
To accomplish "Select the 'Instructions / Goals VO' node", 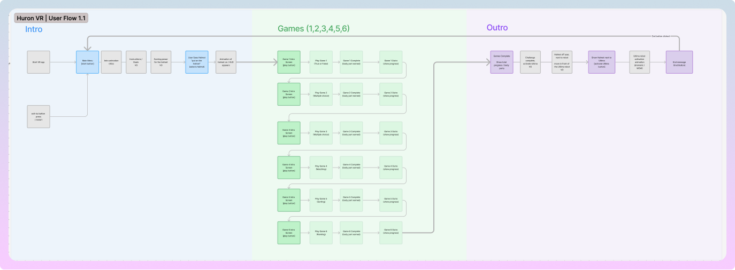I will [136, 62].
